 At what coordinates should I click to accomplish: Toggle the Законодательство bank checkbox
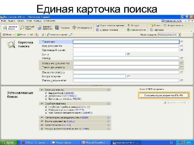(x=42, y=90)
